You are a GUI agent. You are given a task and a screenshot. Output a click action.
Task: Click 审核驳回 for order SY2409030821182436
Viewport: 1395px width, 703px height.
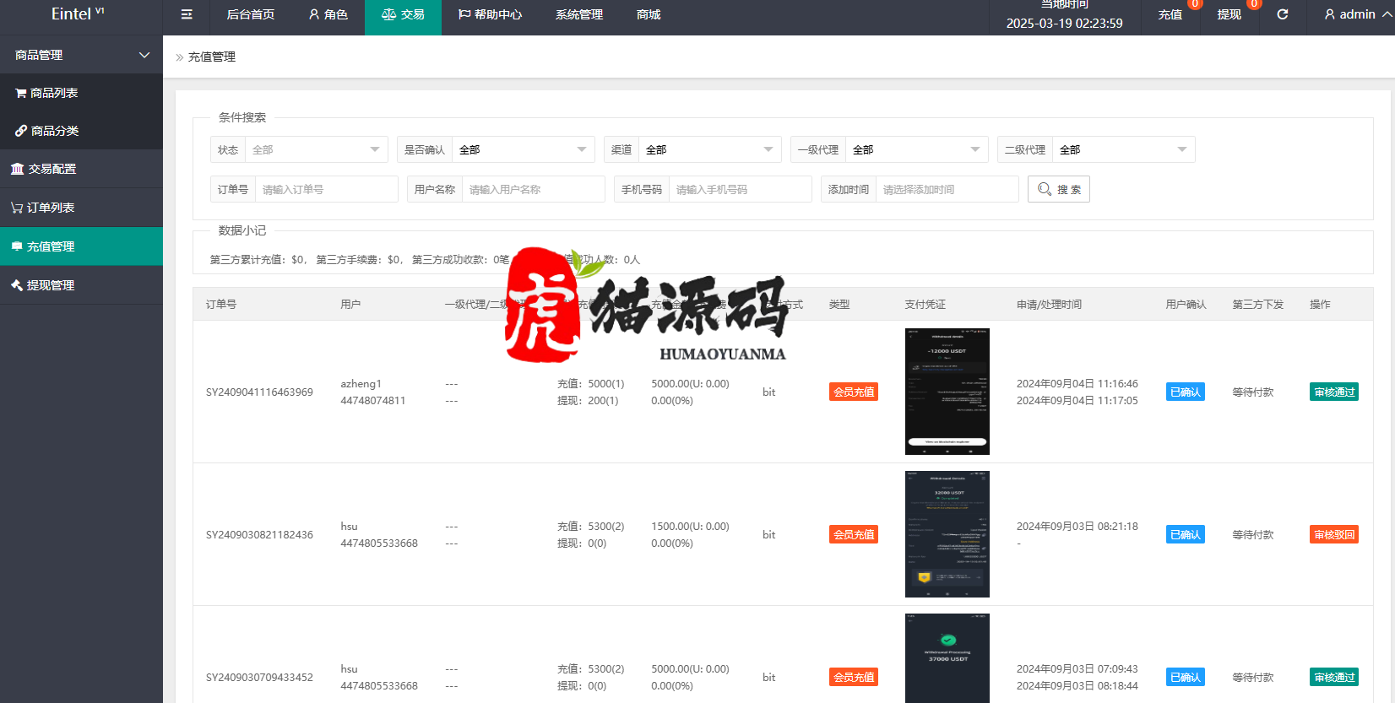point(1334,534)
